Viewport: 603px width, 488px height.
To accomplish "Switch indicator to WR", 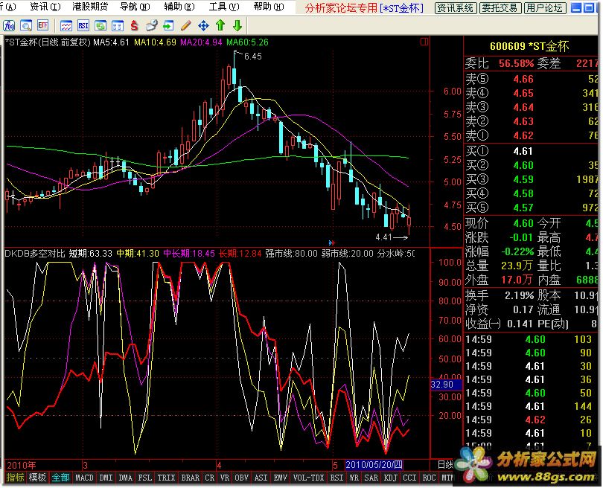I will pos(354,478).
